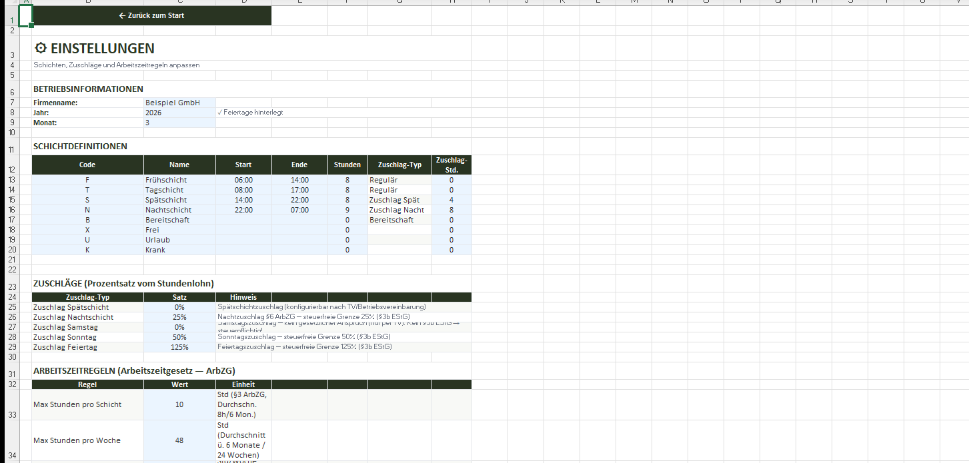Click the 'Zuschlag-Std.' column header cell

[451, 165]
